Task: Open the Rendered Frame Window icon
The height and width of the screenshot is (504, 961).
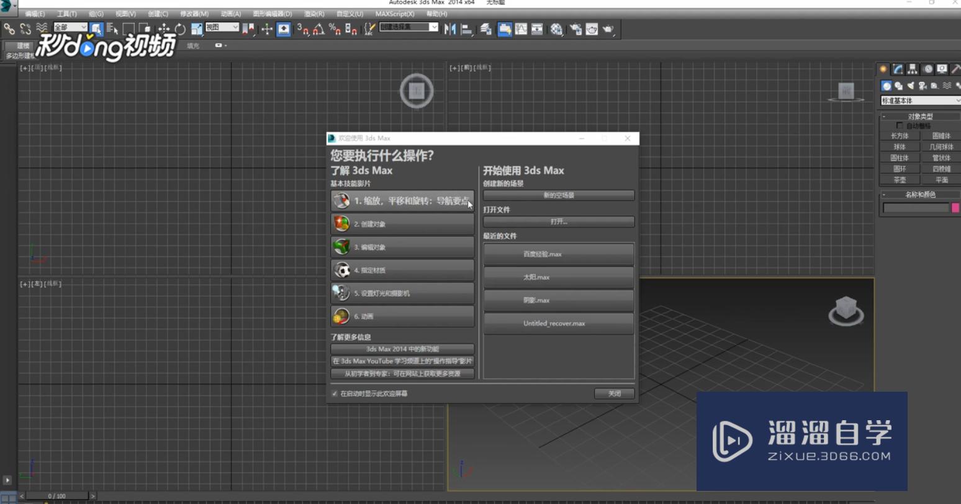Action: 592,29
